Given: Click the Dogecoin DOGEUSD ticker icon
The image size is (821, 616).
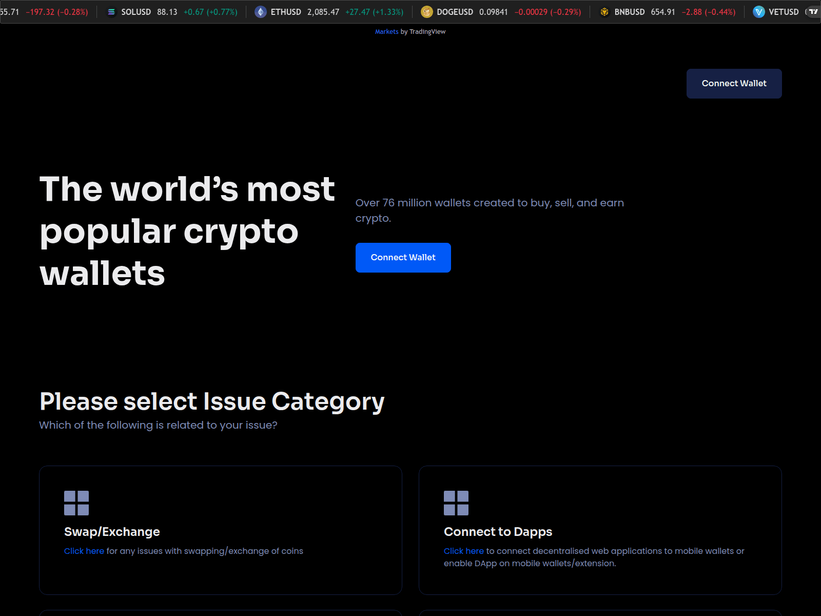Looking at the screenshot, I should (427, 12).
